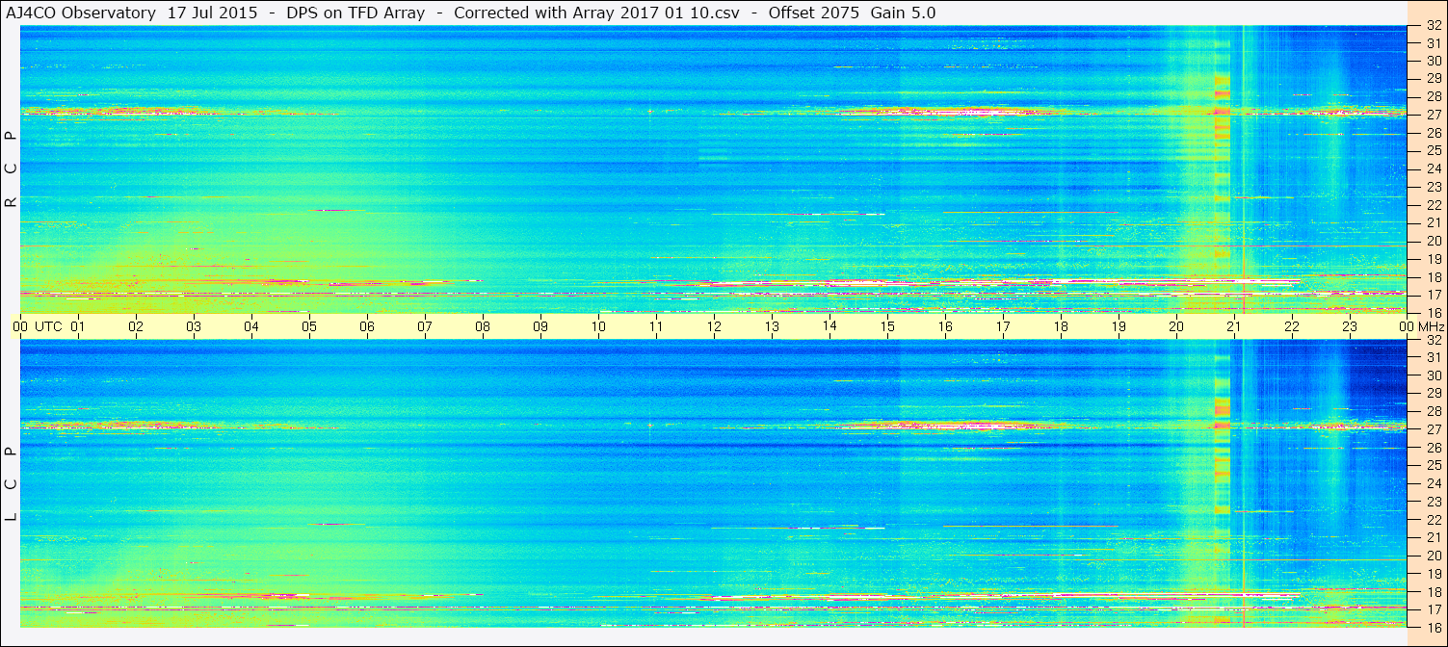Viewport: 1448px width, 647px height.
Task: Click the 32 MHz label in upper RCP panel
Action: 1433,27
